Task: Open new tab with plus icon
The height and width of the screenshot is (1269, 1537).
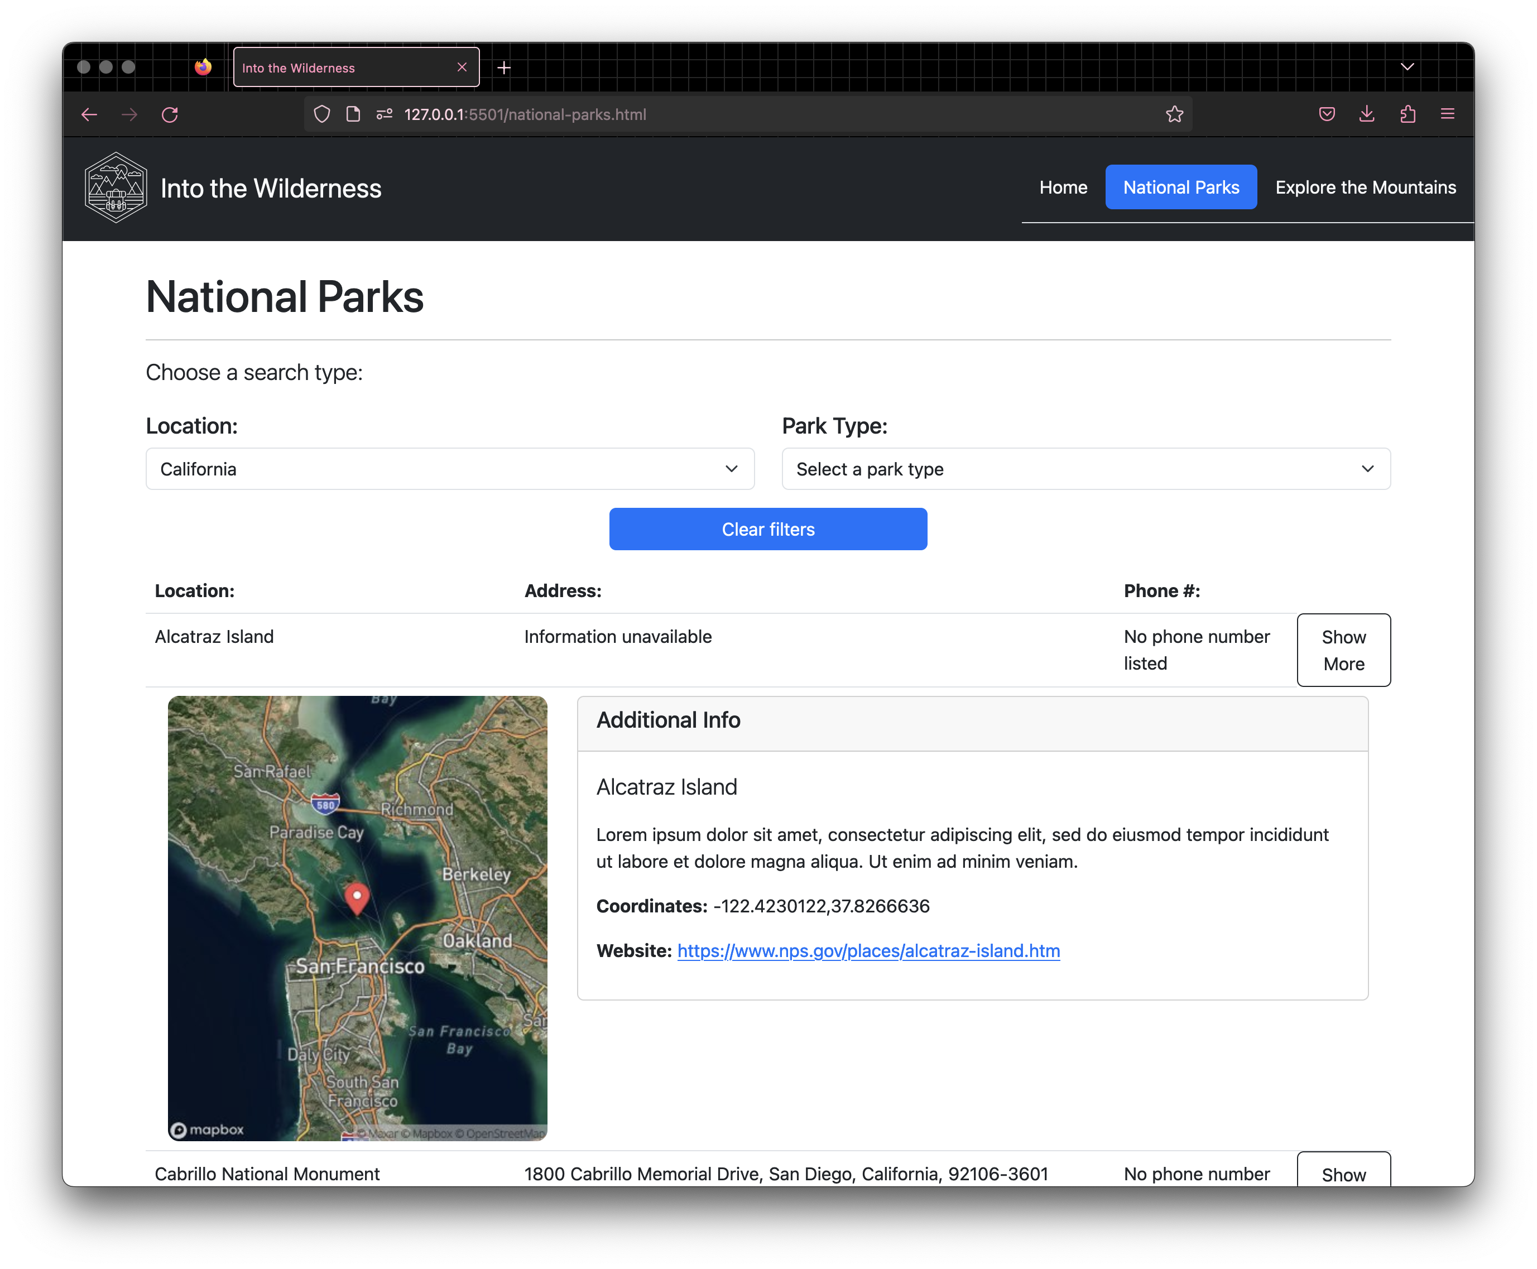Action: pyautogui.click(x=505, y=68)
